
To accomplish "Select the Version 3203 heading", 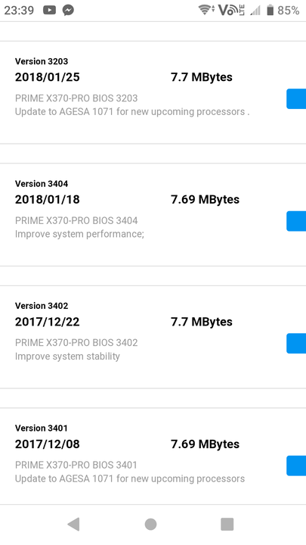I will point(42,61).
